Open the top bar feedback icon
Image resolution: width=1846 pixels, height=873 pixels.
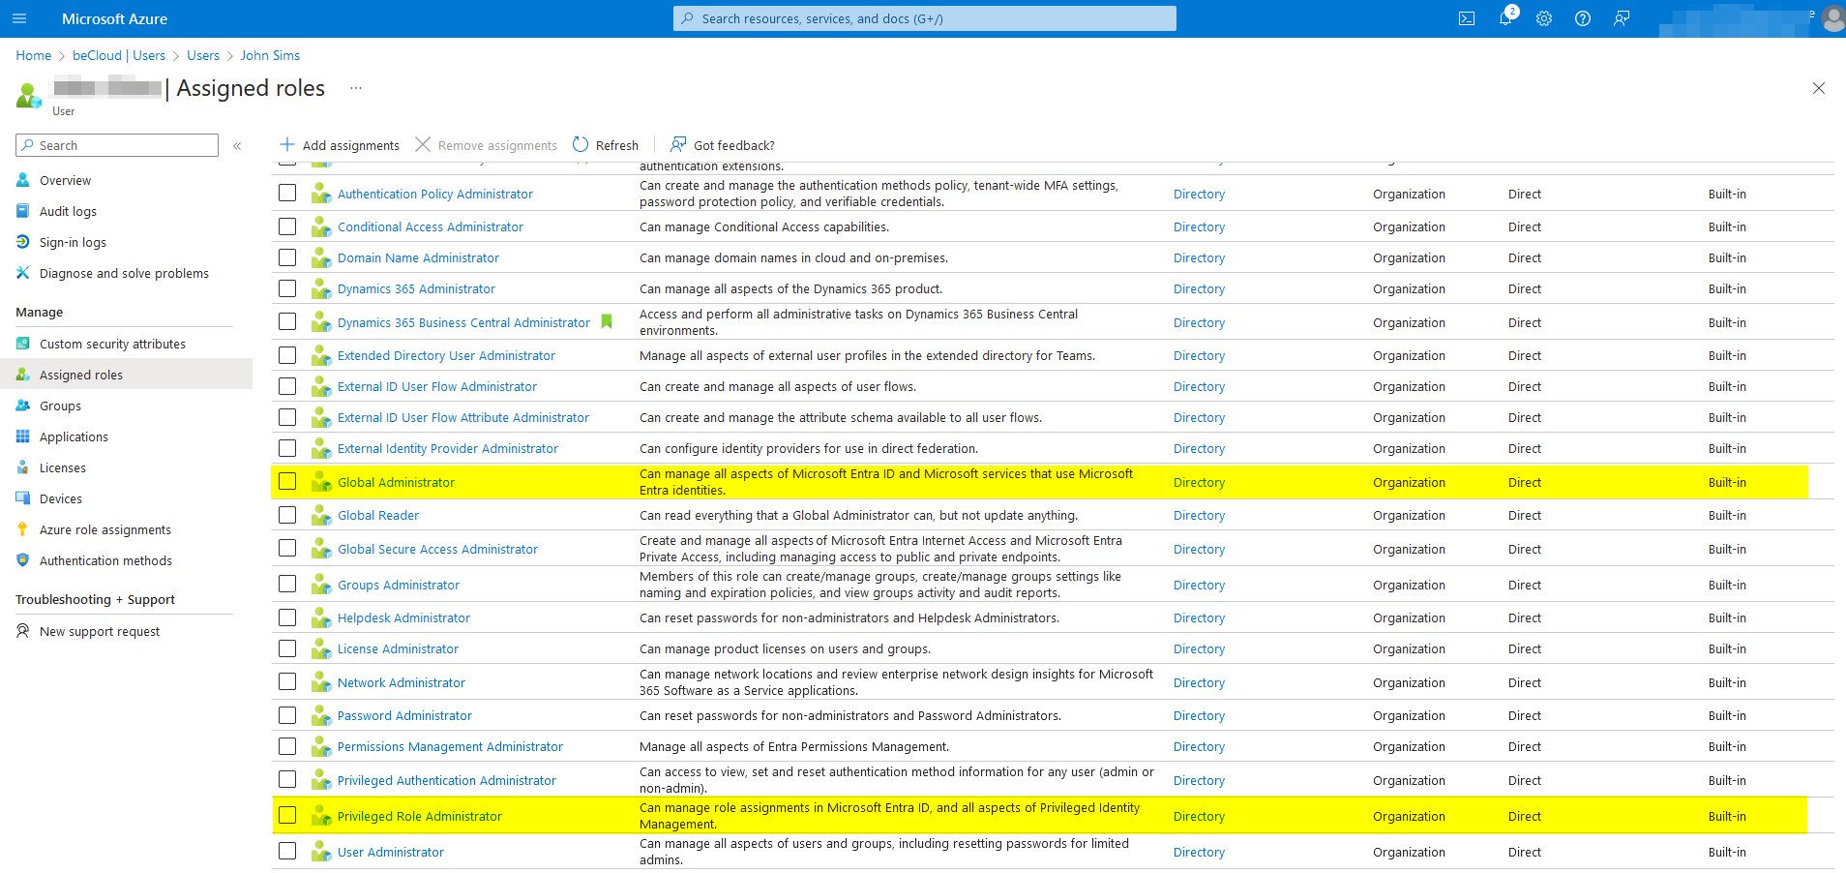tap(1622, 18)
